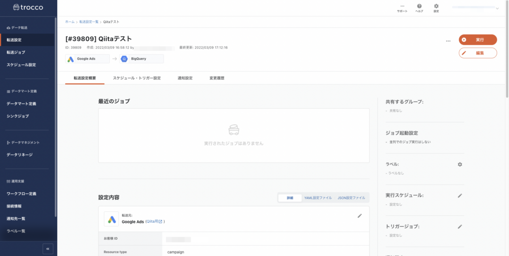The width and height of the screenshot is (509, 256).
Task: Switch to the 変更履歴 tab
Action: pyautogui.click(x=217, y=78)
